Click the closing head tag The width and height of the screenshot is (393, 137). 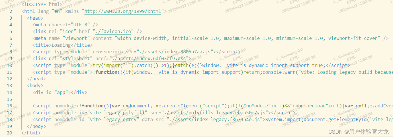coord(36,79)
